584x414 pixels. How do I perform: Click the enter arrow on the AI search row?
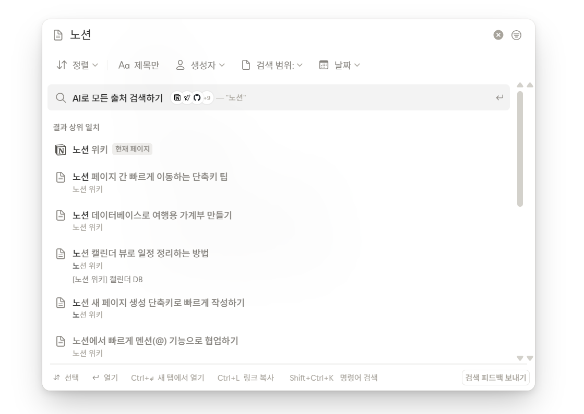500,97
